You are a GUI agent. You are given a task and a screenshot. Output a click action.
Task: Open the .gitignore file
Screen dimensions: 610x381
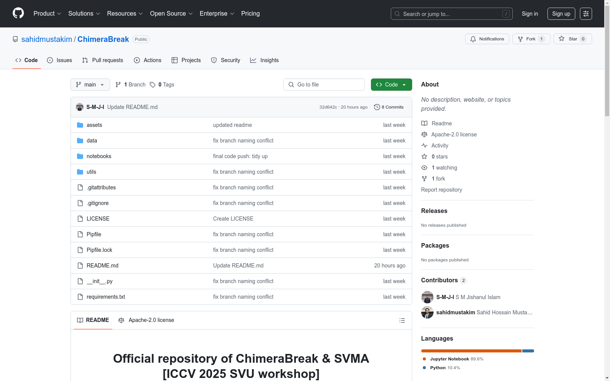point(98,203)
